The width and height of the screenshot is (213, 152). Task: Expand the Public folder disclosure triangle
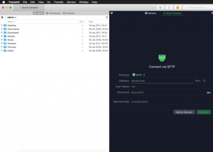click(2, 51)
